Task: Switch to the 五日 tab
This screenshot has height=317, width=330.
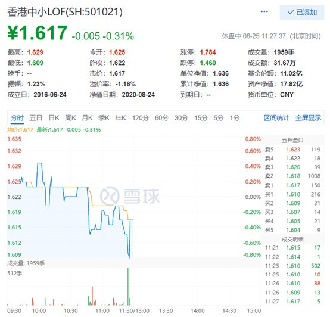Action: tap(36, 118)
